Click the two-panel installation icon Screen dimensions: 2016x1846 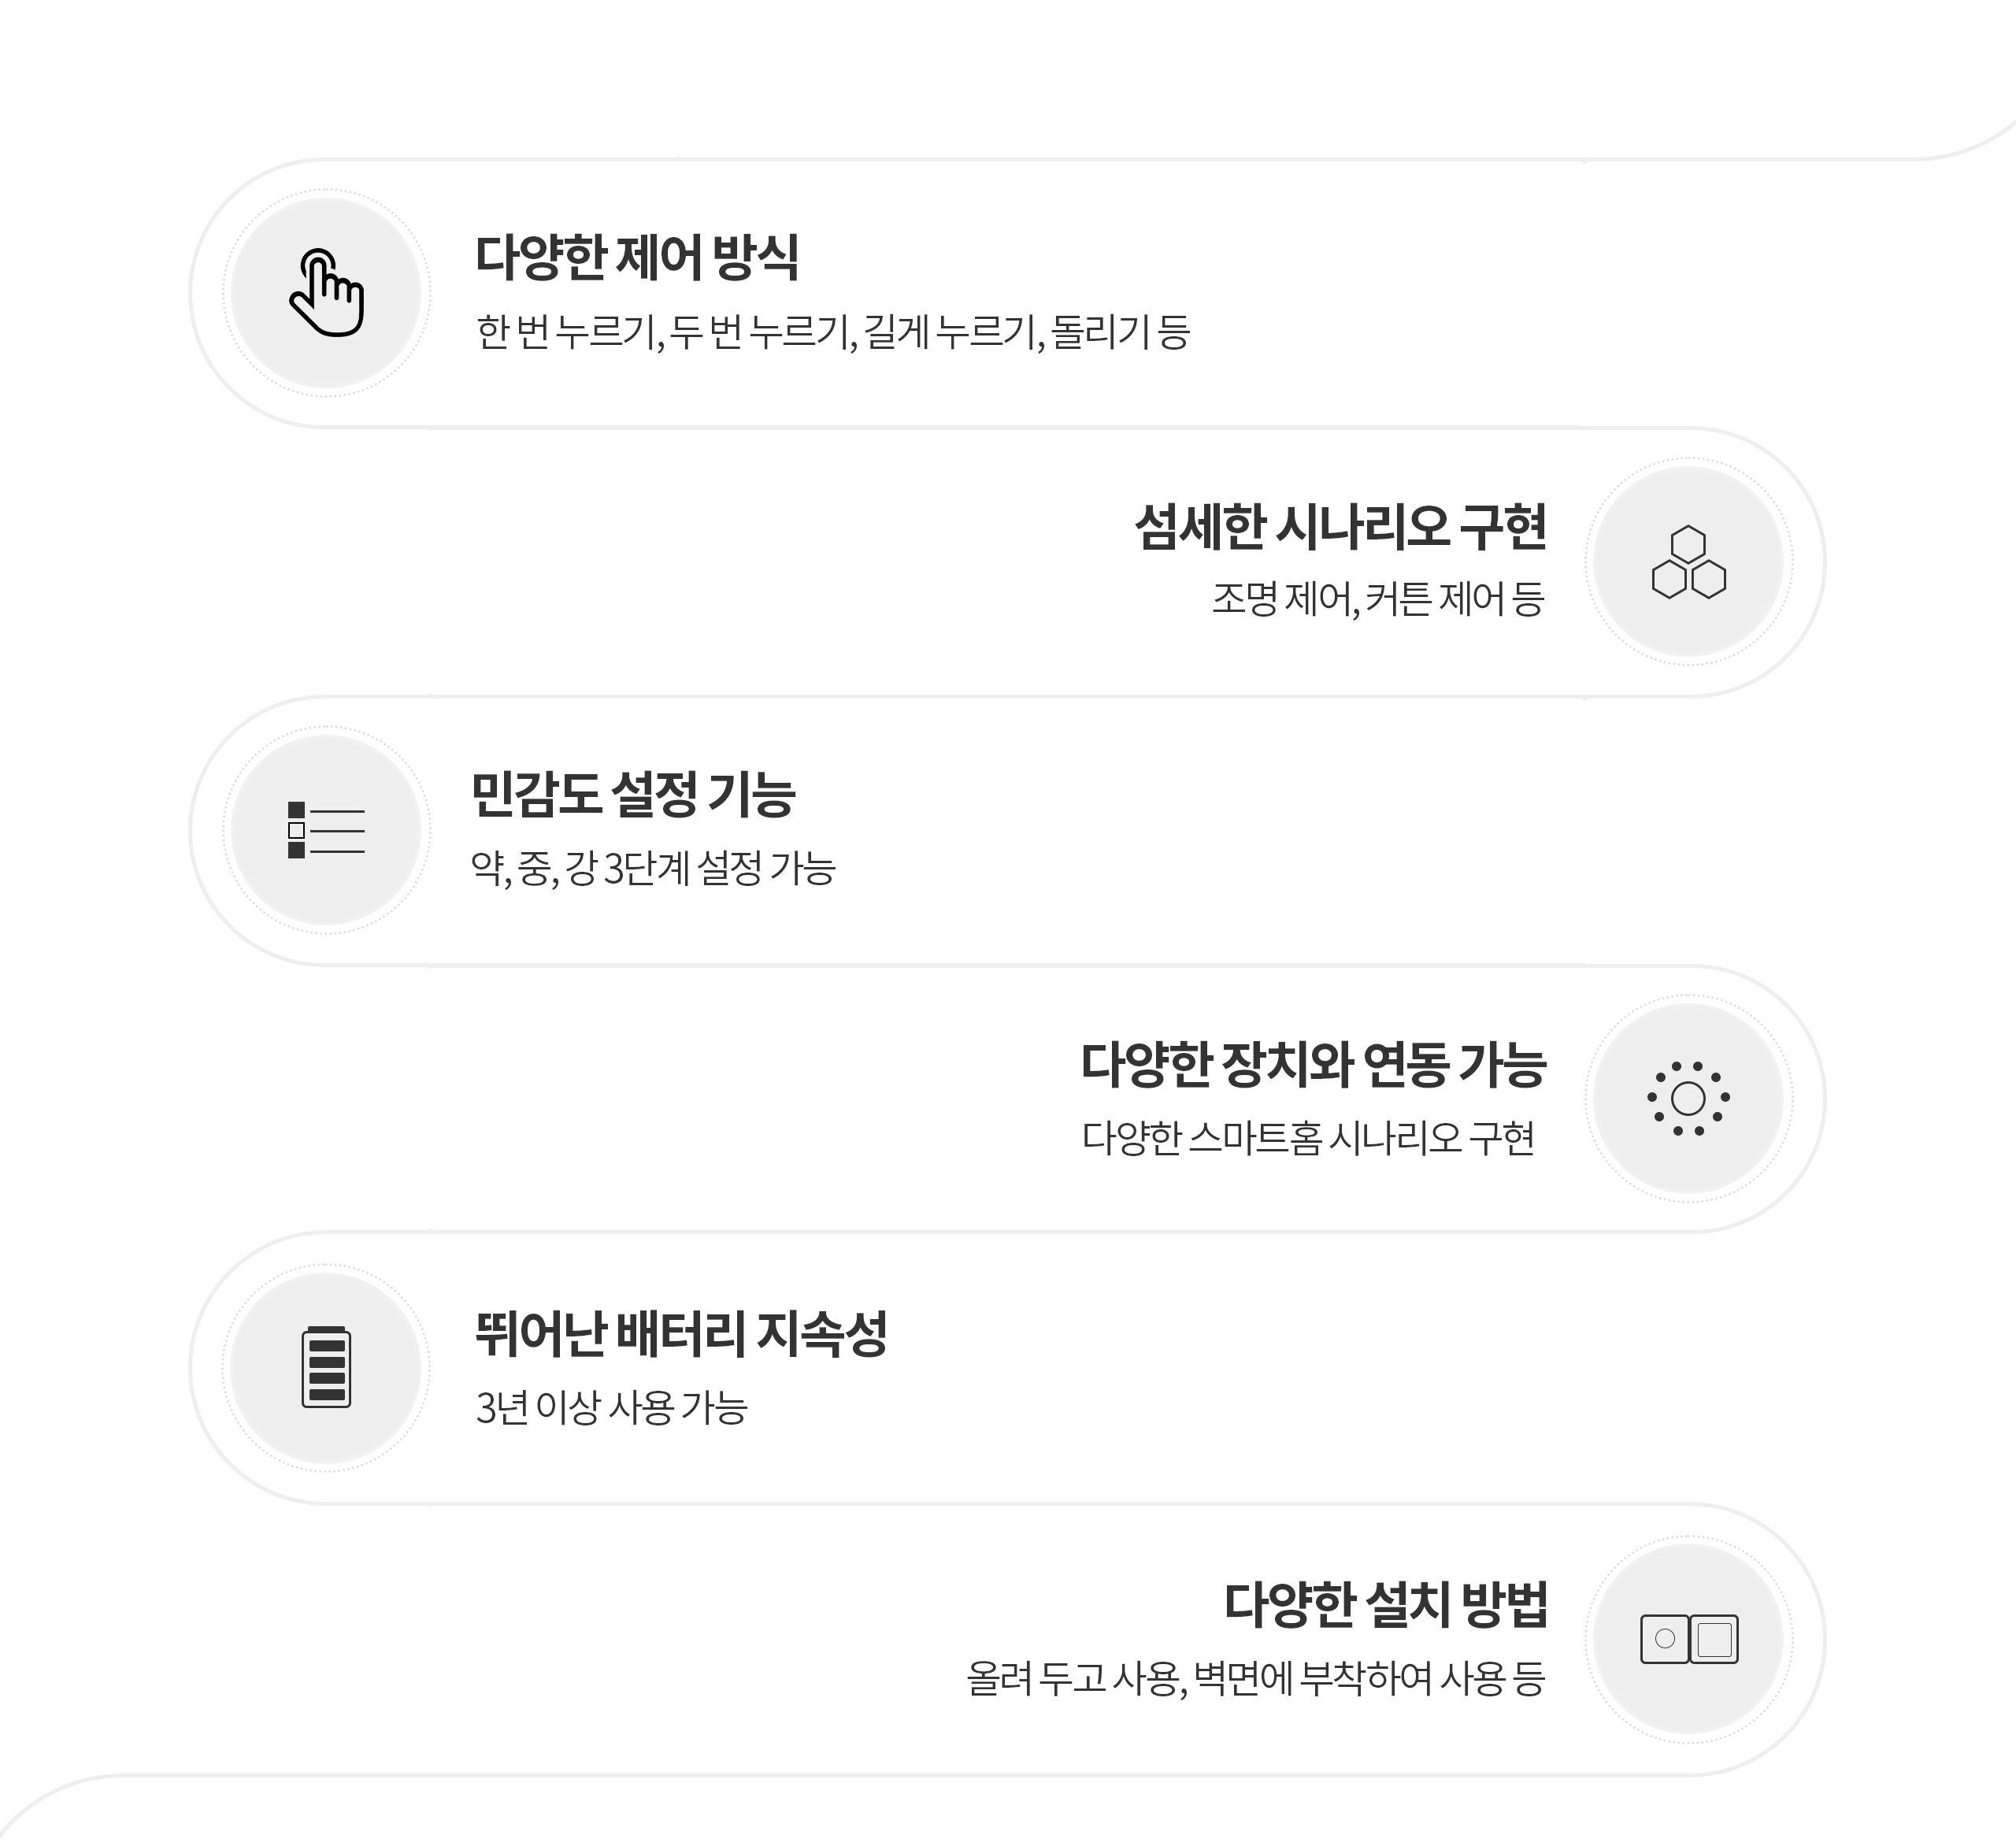[1689, 1639]
